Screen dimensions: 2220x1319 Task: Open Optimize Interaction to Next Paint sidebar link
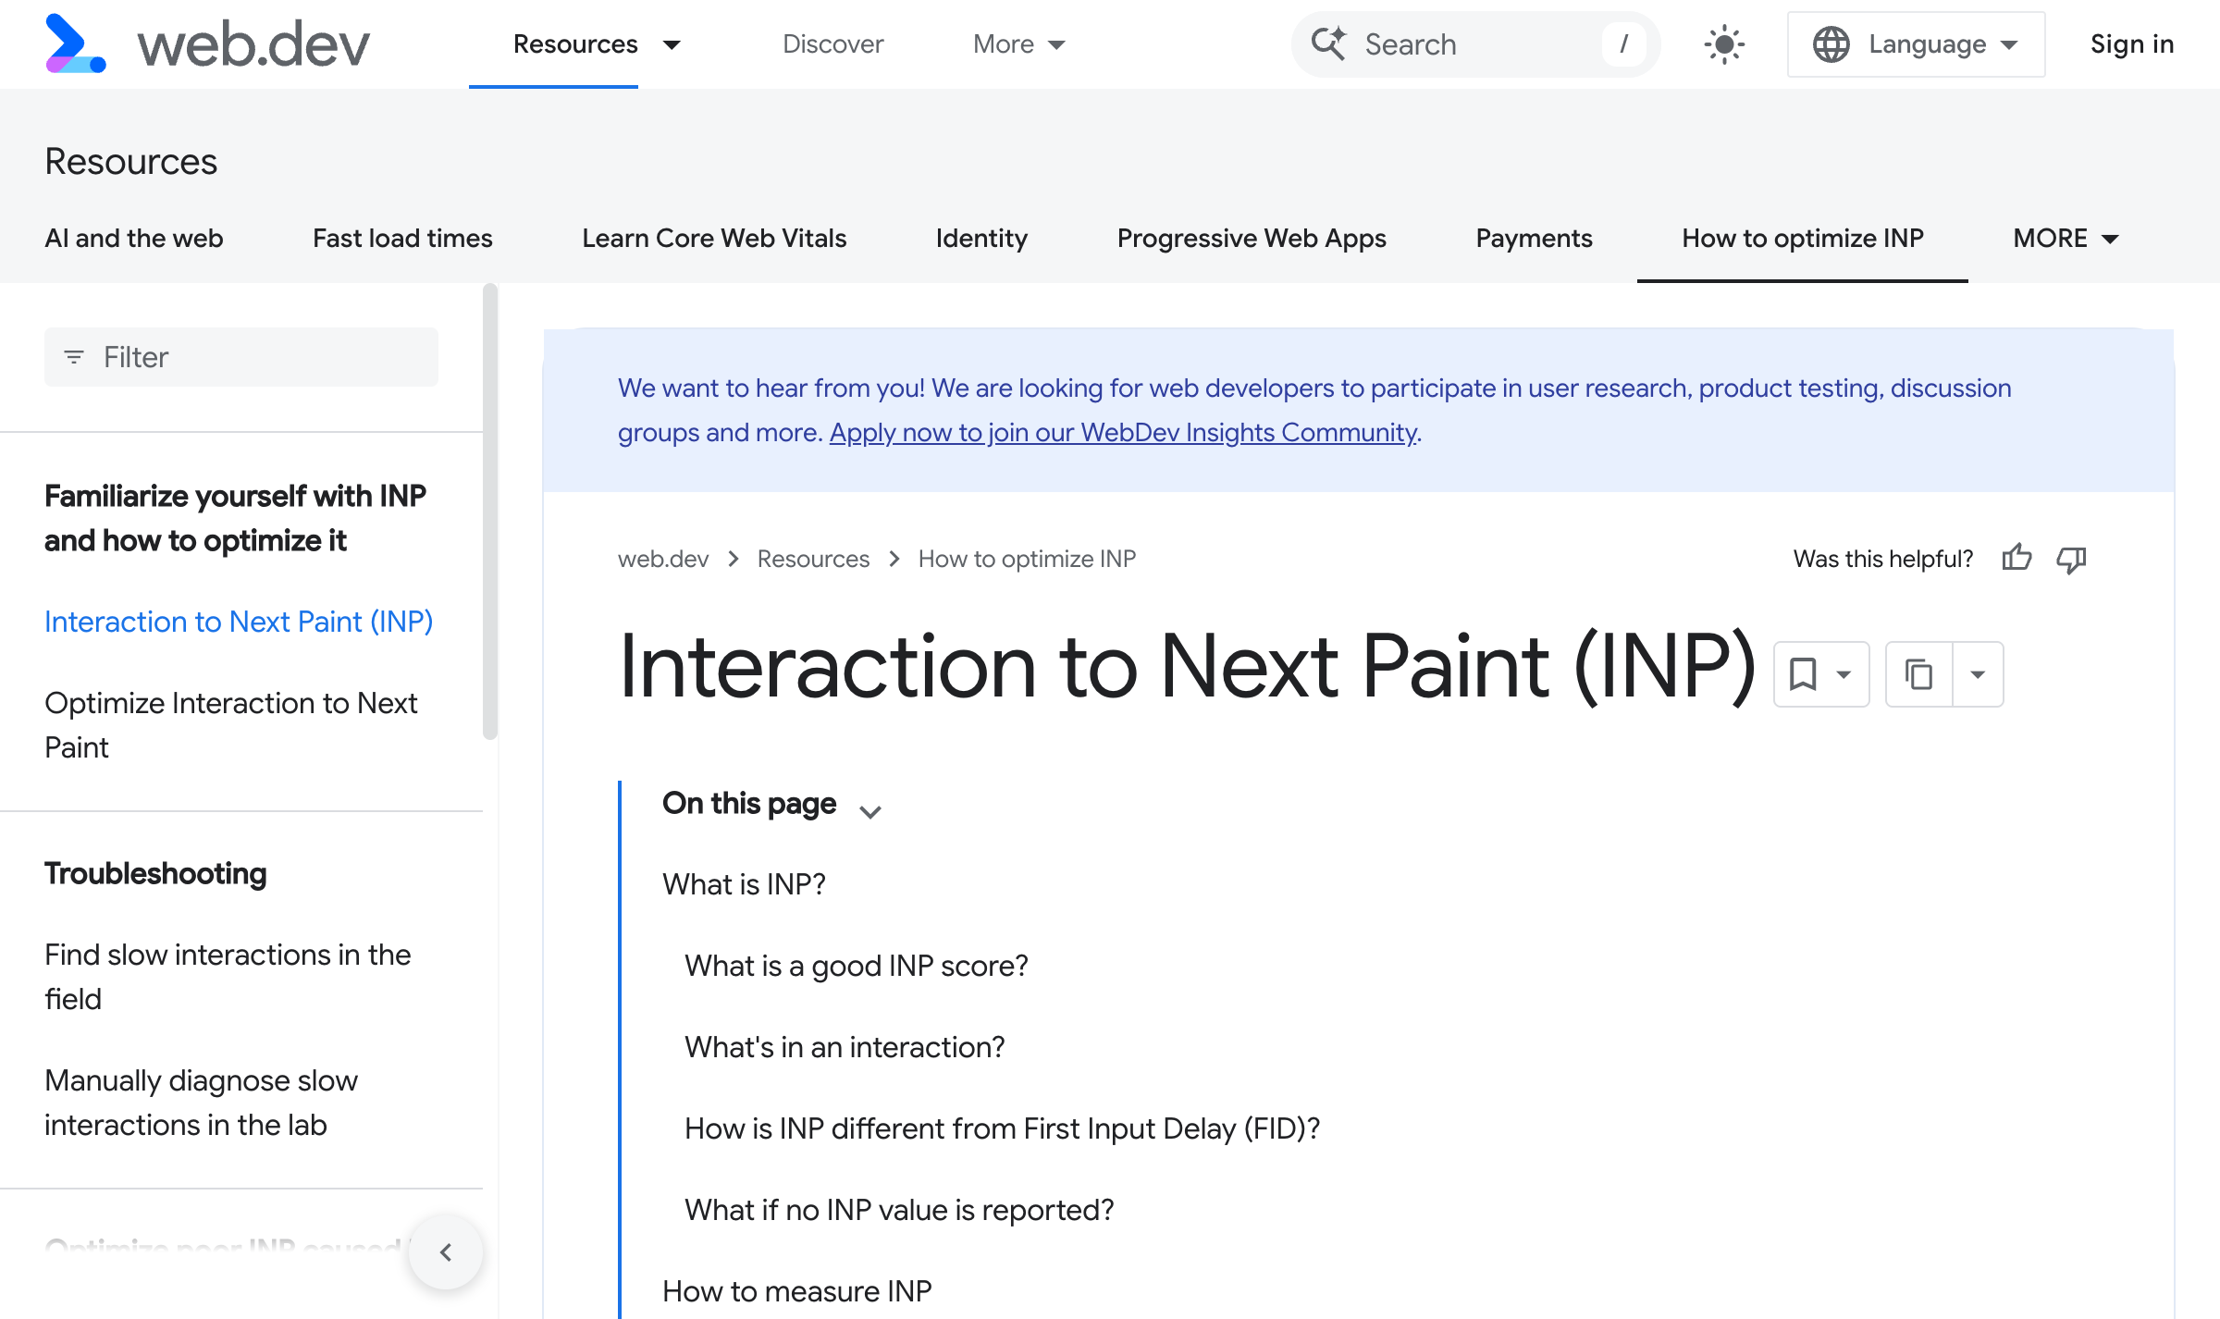(231, 725)
